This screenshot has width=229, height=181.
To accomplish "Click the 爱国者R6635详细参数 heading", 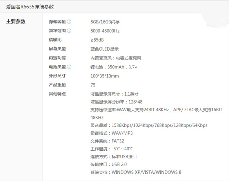I will (x=30, y=7).
